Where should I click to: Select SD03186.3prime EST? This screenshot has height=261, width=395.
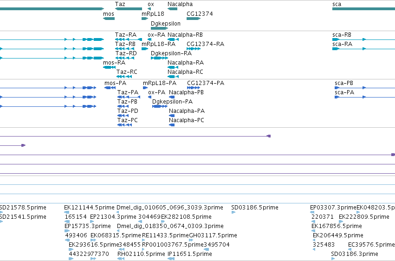[333, 259]
